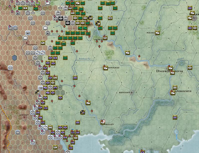
Task: Select the lower black infantry counter
Action: [x=68, y=23]
